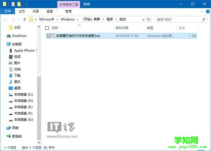
Task: Open the 文件 menu tab
Action: [x=7, y=12]
